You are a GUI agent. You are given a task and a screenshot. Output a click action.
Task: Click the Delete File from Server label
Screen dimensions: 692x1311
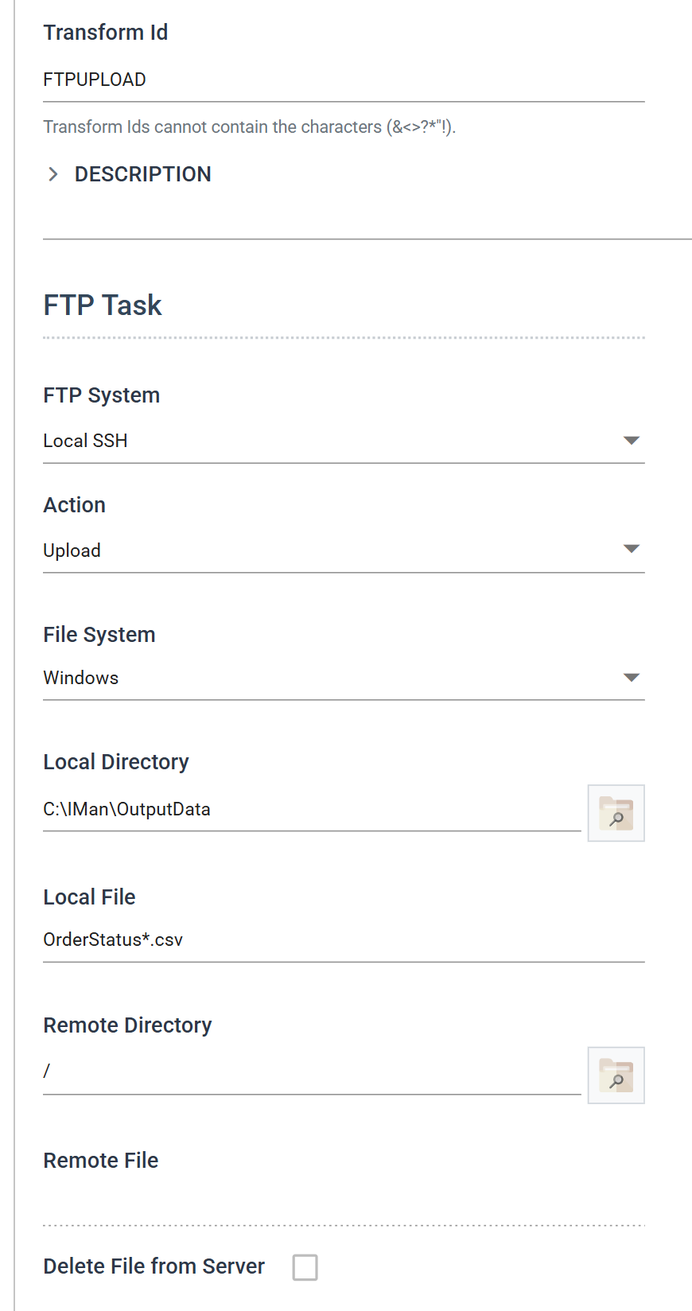154,1266
